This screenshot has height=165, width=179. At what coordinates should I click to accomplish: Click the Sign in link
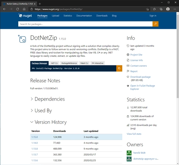(x=153, y=16)
